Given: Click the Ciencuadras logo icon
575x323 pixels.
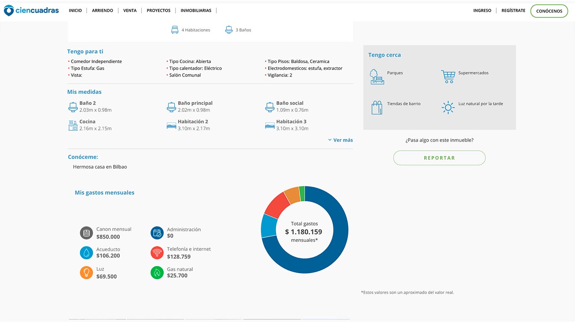Looking at the screenshot, I should coord(8,11).
